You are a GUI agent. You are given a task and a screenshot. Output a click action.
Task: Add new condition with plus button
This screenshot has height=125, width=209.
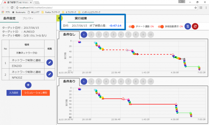[x=28, y=85]
